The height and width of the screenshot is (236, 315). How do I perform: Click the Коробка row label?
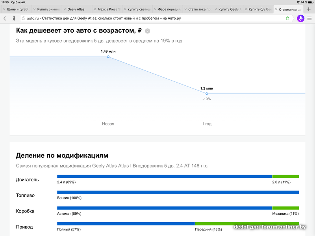click(x=25, y=211)
